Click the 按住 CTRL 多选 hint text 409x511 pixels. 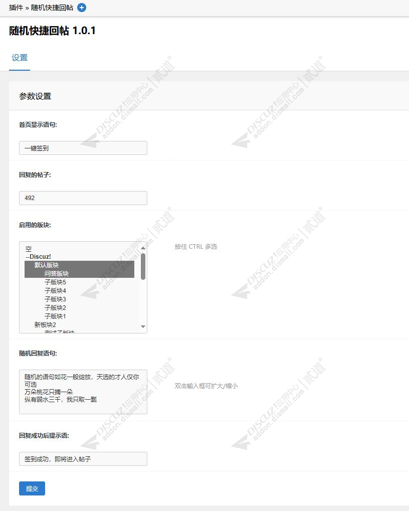[195, 246]
